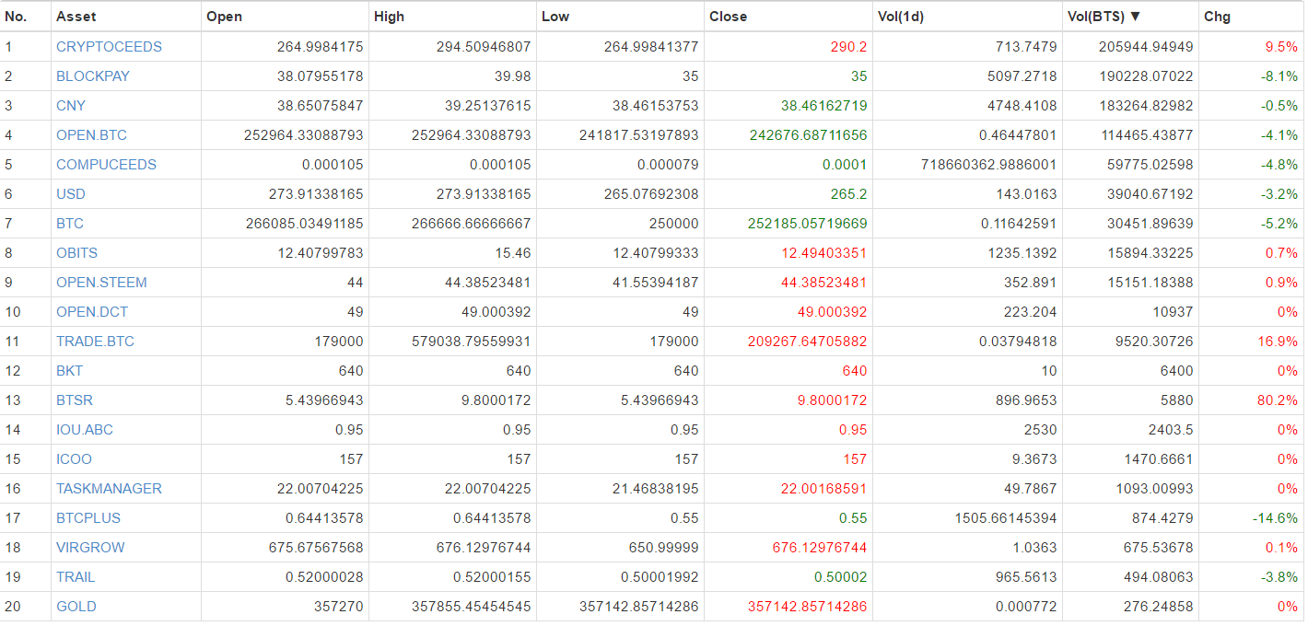Viewport: 1308px width, 626px height.
Task: Select GOLD Vol(1d) value 0.000772
Action: pyautogui.click(x=1026, y=607)
